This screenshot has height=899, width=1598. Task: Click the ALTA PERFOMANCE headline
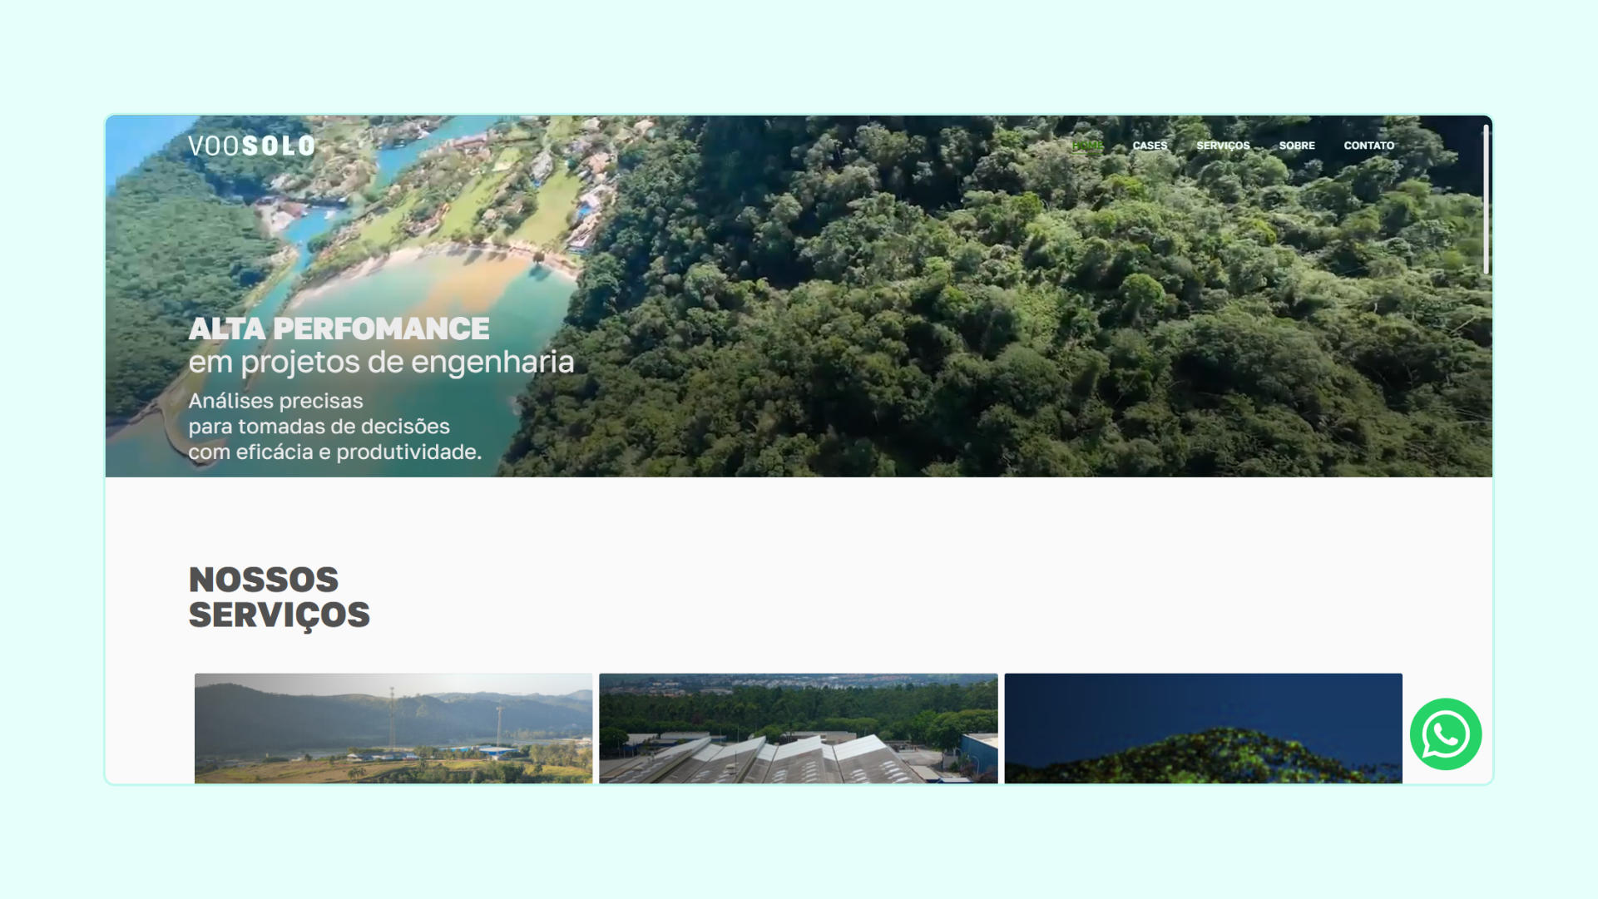[339, 328]
